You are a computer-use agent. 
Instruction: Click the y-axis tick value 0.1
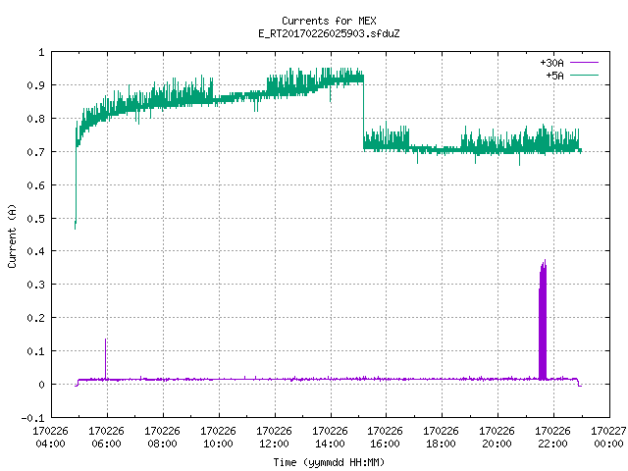(35, 351)
